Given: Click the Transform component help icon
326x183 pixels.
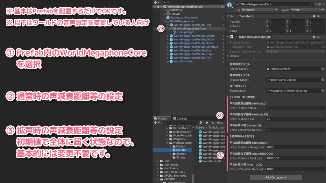Looking at the screenshot, I should (314, 16).
